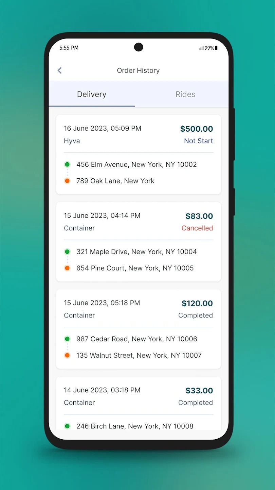Switch to the Rides tab
Screen dimensions: 275x490
(x=185, y=94)
